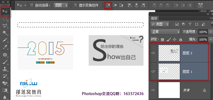Select the Blur droplet tool

[x=5, y=97]
